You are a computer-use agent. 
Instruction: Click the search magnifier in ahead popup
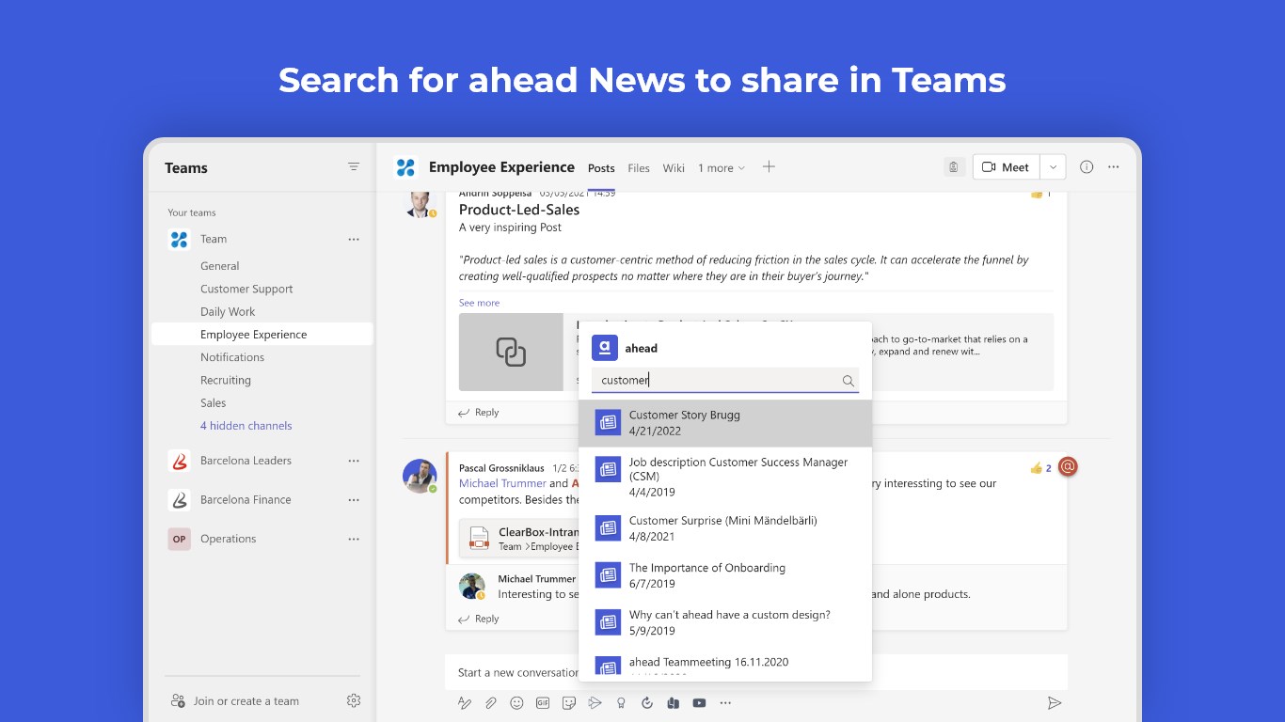pyautogui.click(x=849, y=381)
